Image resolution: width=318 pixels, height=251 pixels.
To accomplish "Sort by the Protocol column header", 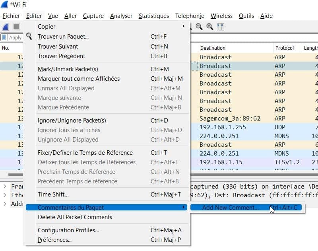I will click(284, 48).
